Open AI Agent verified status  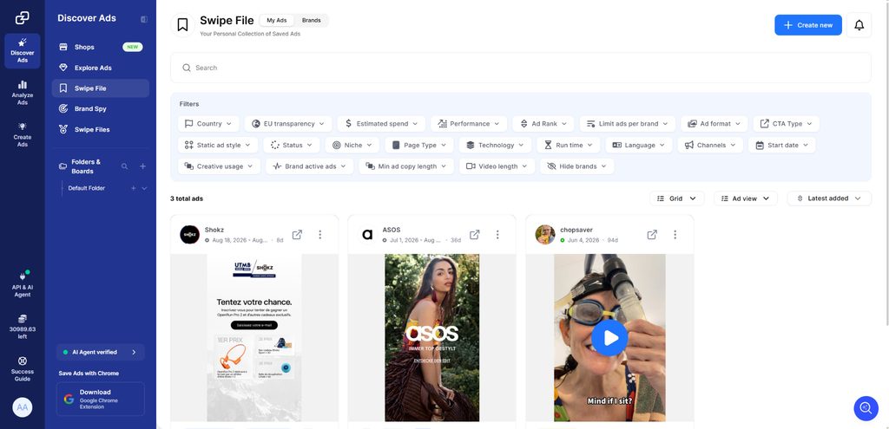pos(101,352)
